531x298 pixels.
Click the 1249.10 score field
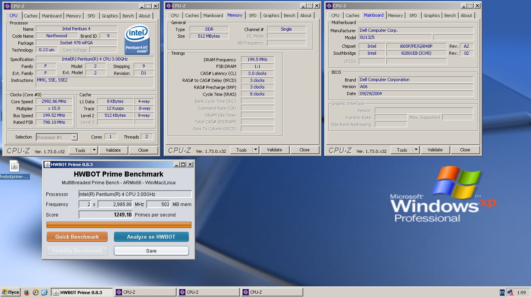tap(106, 215)
